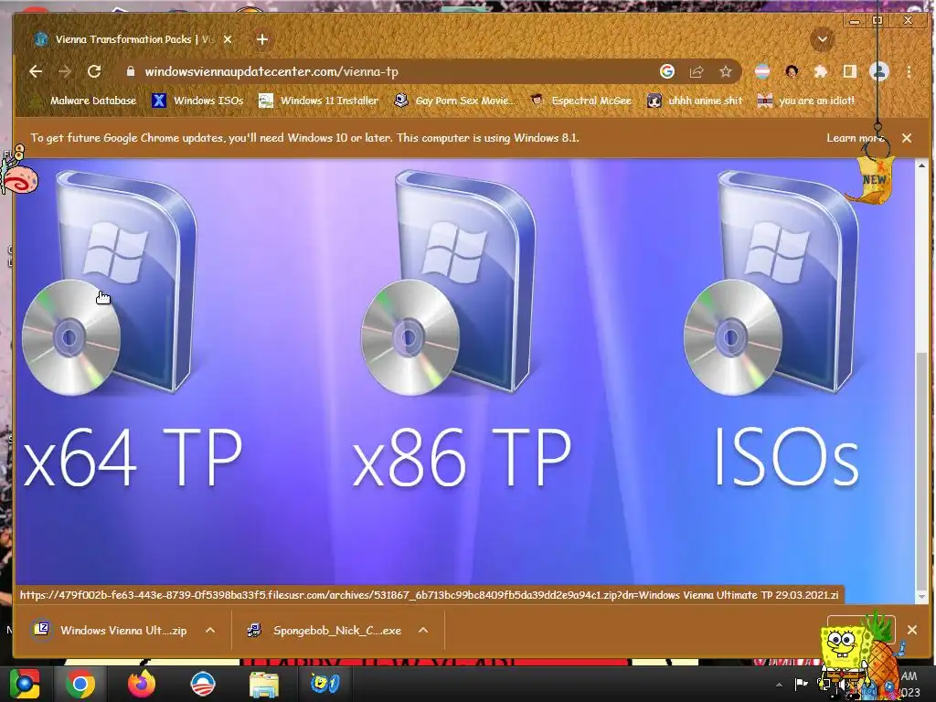This screenshot has height=702, width=936.
Task: Open the Chrome profile avatar
Action: tap(878, 71)
